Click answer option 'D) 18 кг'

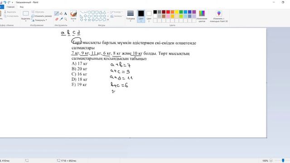(79, 79)
